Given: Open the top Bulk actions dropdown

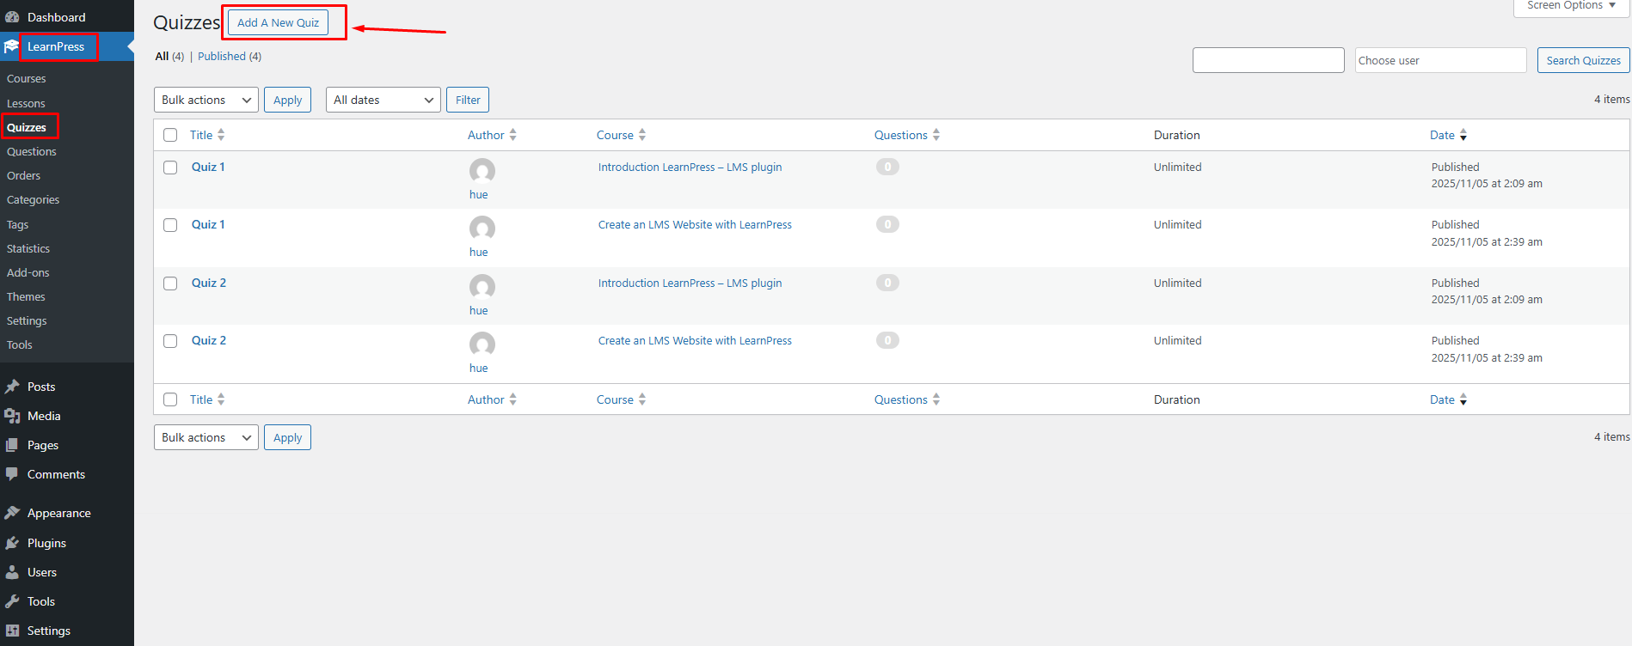Looking at the screenshot, I should (206, 100).
